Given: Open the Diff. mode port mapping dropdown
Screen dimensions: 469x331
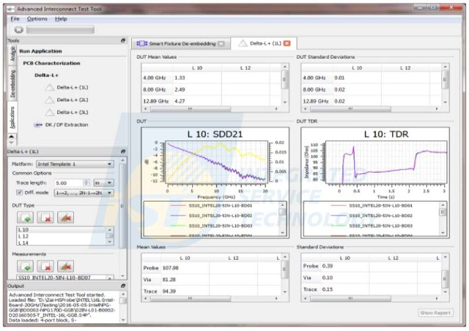Looking at the screenshot, I should tap(84, 193).
